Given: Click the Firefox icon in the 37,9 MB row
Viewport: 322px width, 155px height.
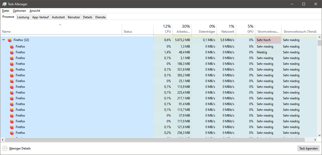Looking at the screenshot, I should (x=12, y=116).
